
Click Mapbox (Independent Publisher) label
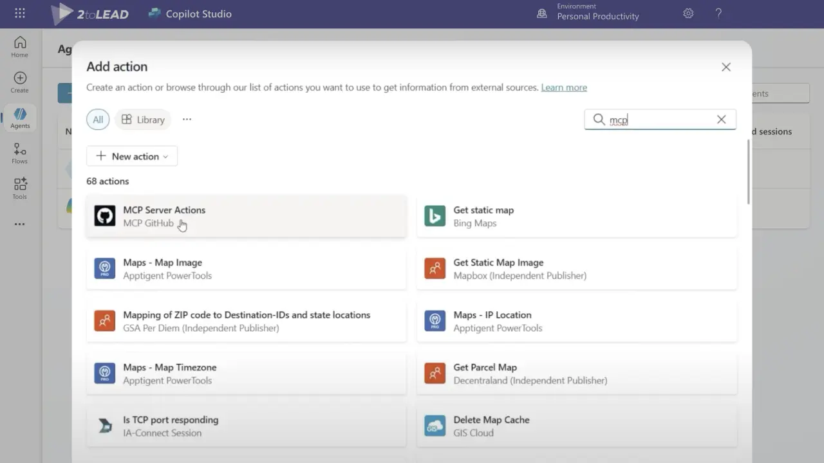point(520,275)
